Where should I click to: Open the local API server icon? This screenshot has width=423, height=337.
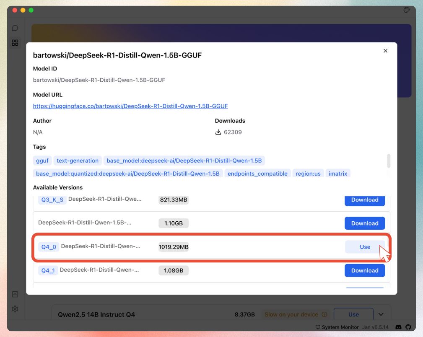click(15, 294)
